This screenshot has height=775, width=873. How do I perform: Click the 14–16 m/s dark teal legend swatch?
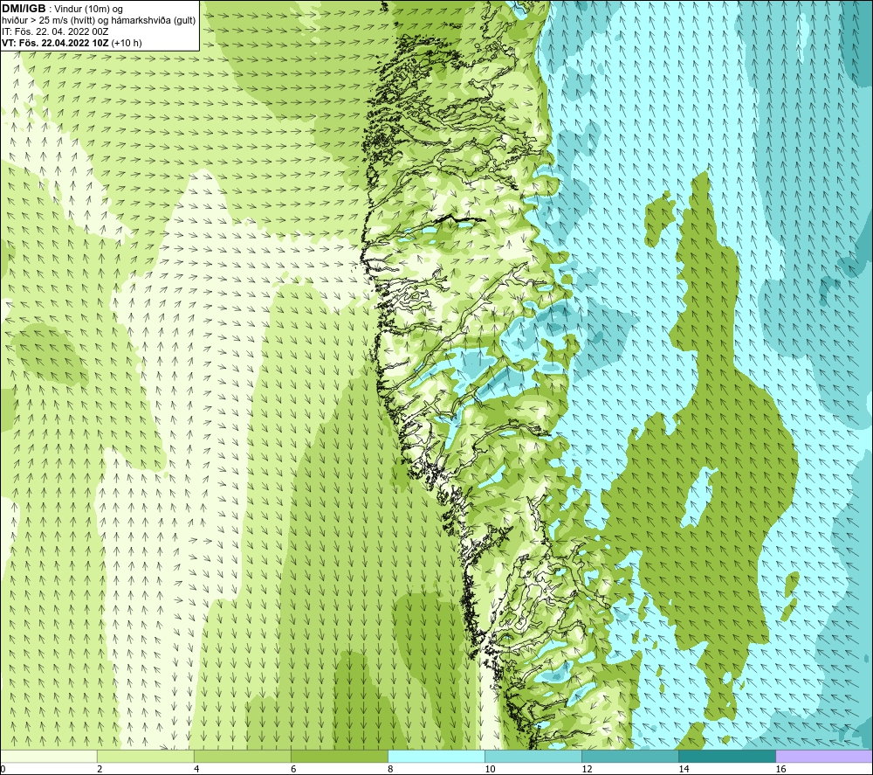click(x=727, y=757)
